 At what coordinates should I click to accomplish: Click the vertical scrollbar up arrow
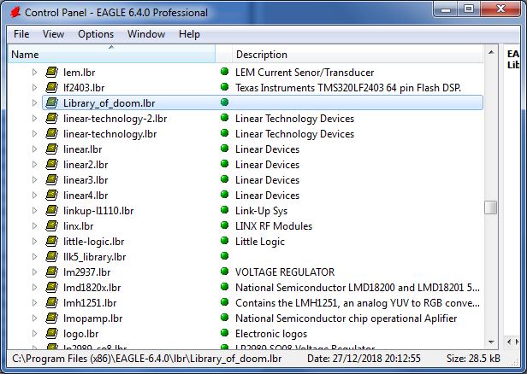(x=491, y=52)
